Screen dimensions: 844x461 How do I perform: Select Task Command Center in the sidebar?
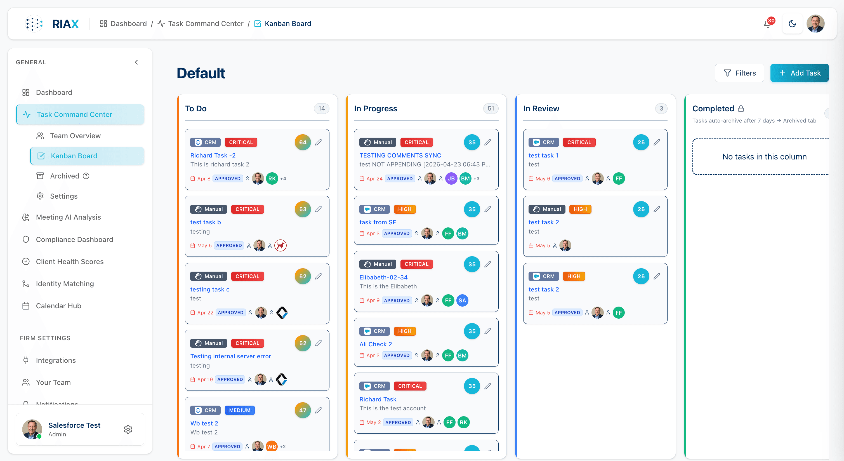(80, 114)
